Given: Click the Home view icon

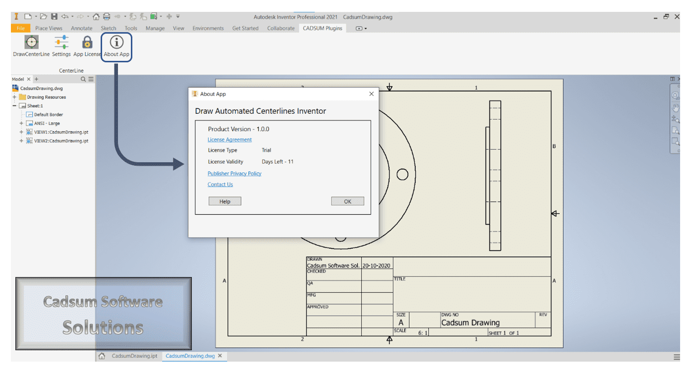Looking at the screenshot, I should 96,16.
